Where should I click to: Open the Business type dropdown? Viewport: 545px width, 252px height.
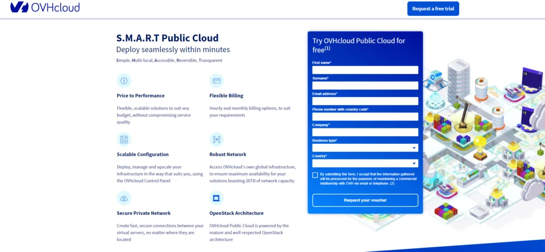coord(365,148)
